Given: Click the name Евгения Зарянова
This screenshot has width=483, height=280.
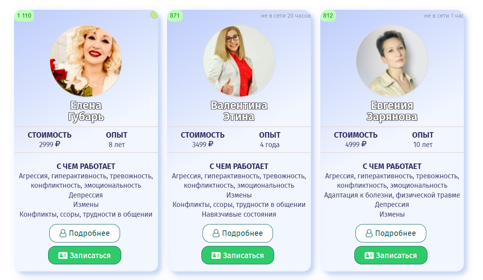Looking at the screenshot, I should tap(392, 111).
